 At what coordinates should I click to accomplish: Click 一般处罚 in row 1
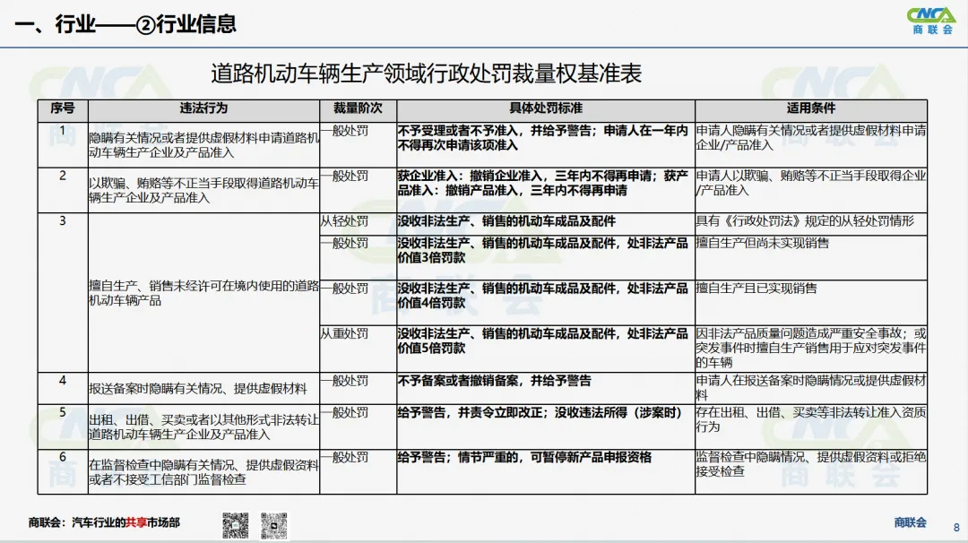point(344,131)
